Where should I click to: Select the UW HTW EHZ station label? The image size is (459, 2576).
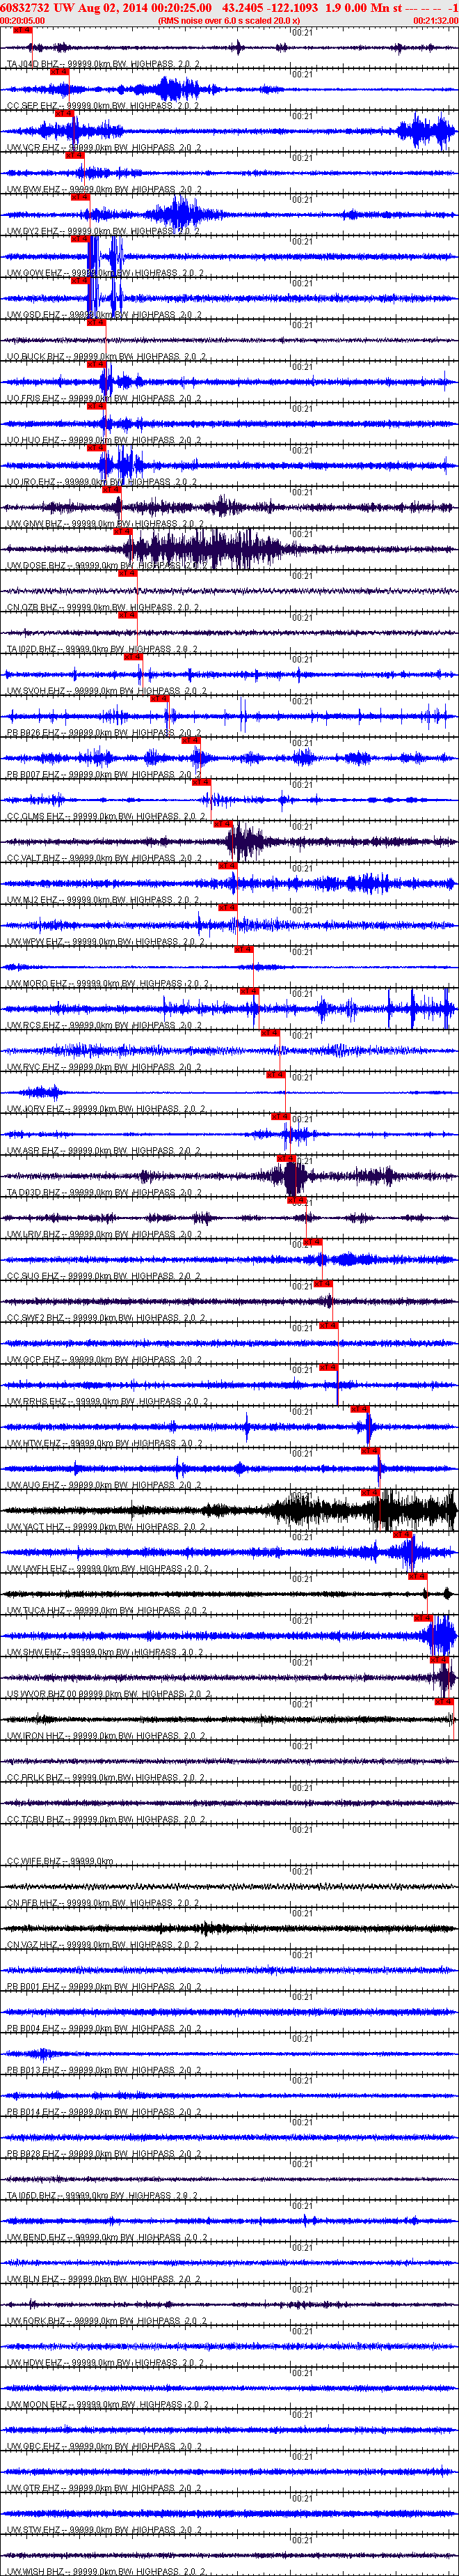coord(105,1444)
